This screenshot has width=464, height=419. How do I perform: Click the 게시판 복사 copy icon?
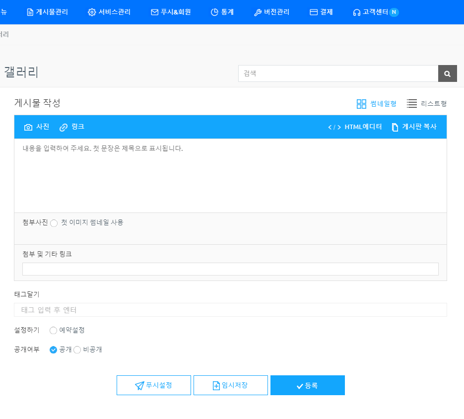tap(395, 127)
